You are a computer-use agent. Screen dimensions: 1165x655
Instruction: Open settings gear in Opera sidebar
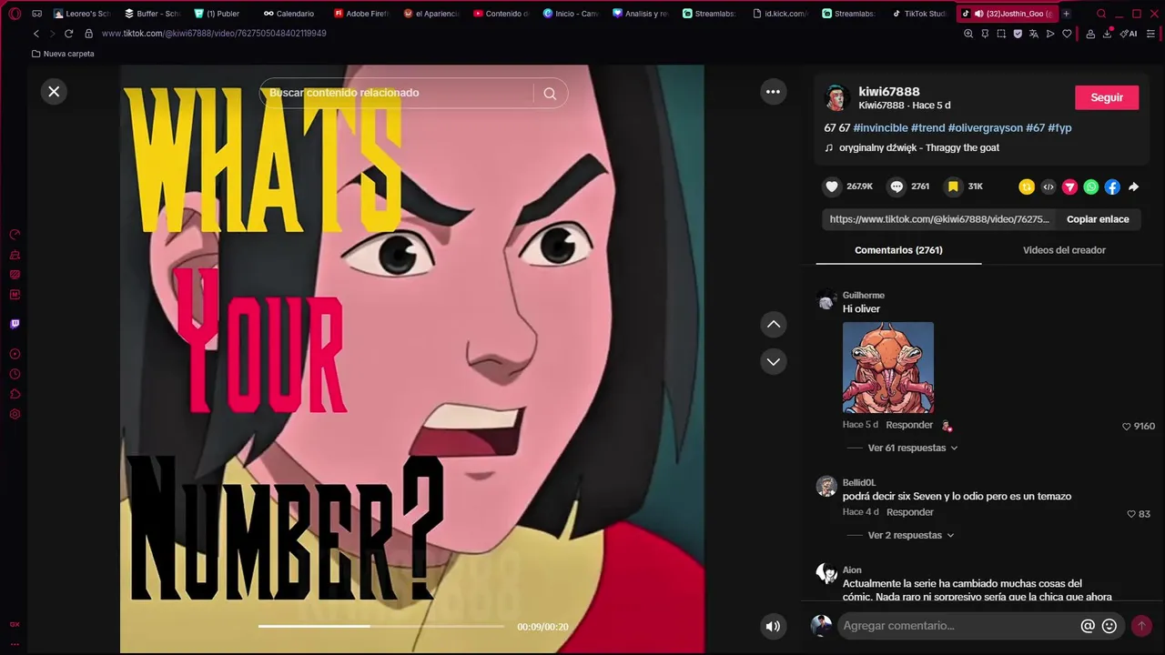[15, 414]
